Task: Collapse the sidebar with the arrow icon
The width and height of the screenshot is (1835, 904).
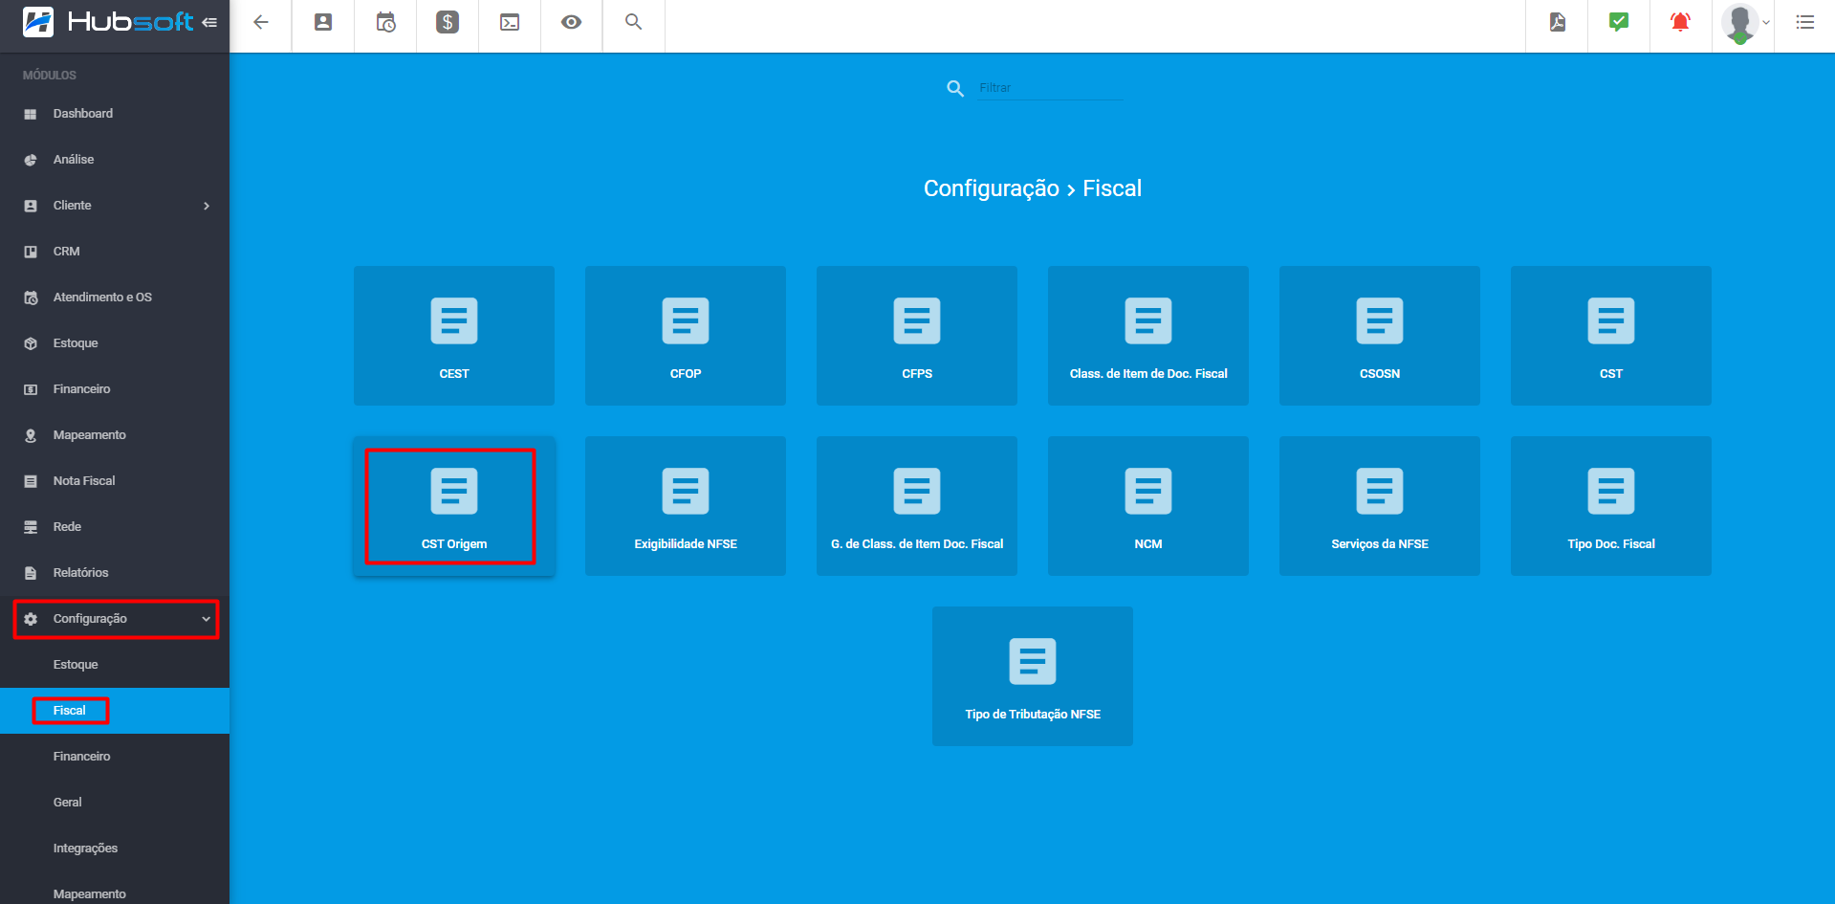Action: pyautogui.click(x=209, y=22)
